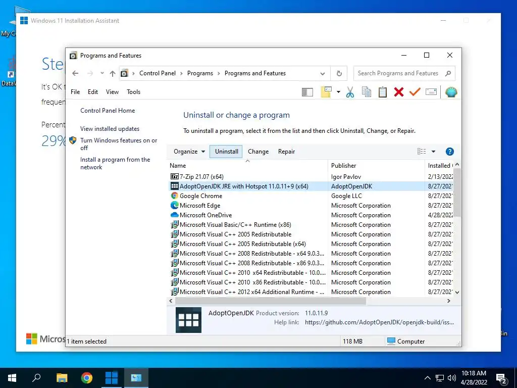
Task: Click the Back navigation arrow
Action: 75,73
